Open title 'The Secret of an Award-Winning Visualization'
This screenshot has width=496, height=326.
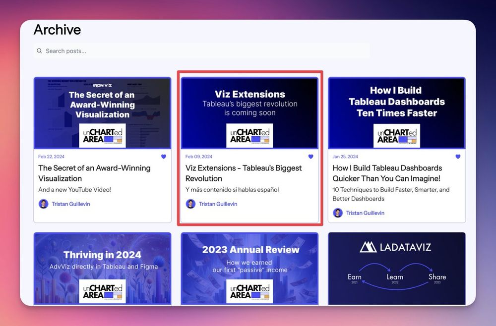coord(94,173)
